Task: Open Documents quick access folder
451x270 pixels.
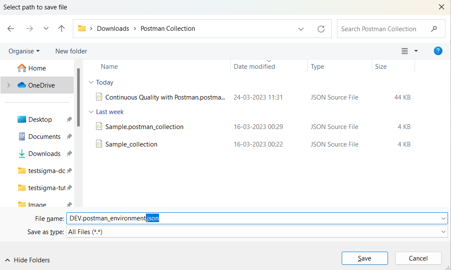Action: 39,137
